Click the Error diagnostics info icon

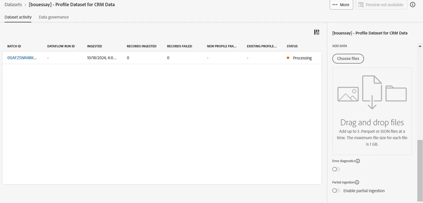click(x=358, y=161)
